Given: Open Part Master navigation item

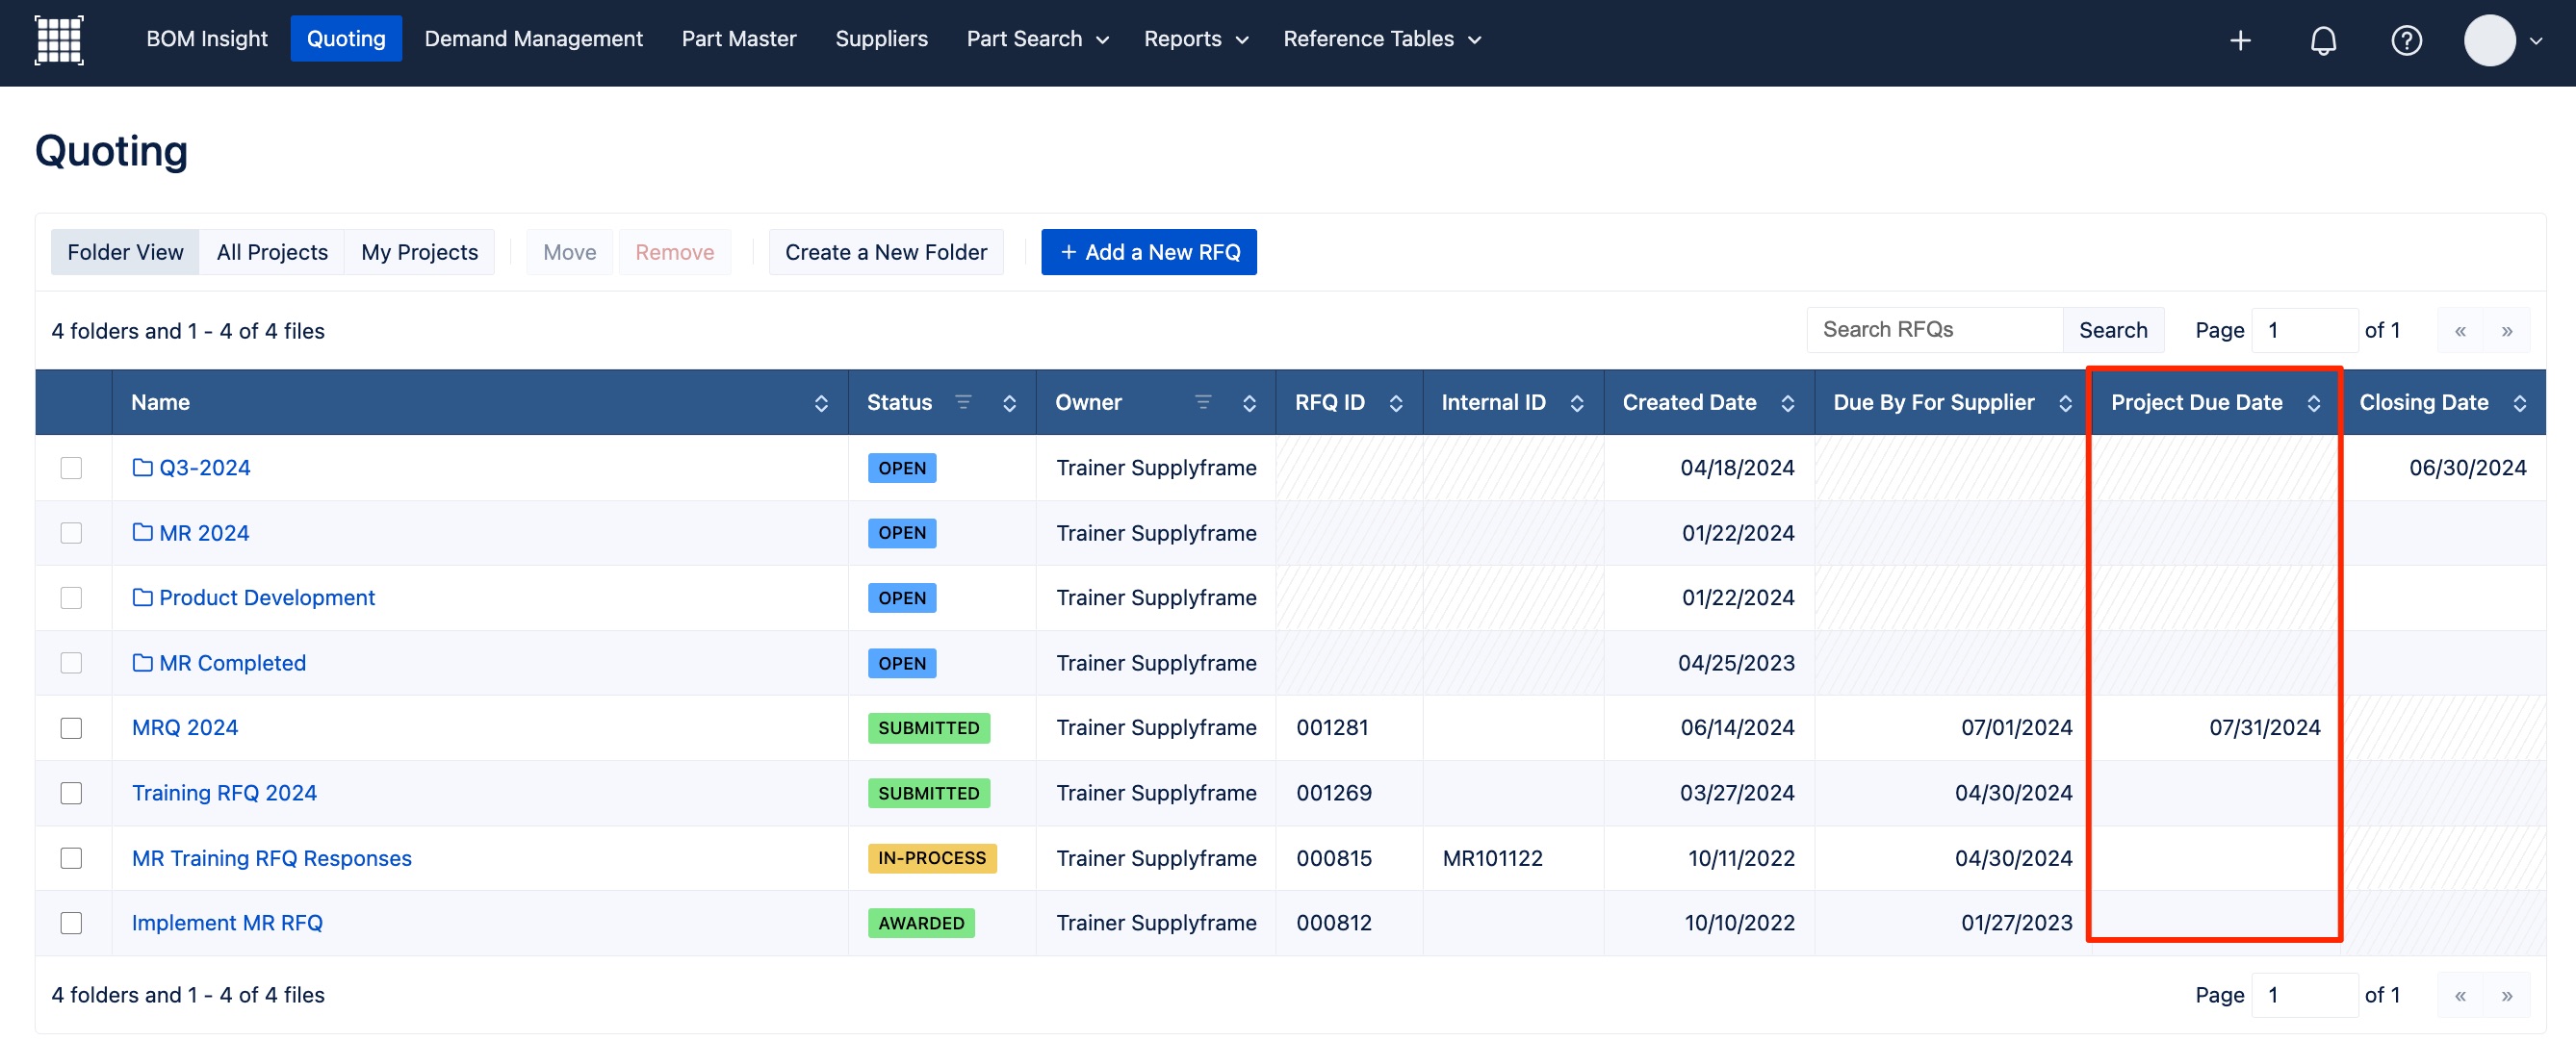Looking at the screenshot, I should click(739, 38).
